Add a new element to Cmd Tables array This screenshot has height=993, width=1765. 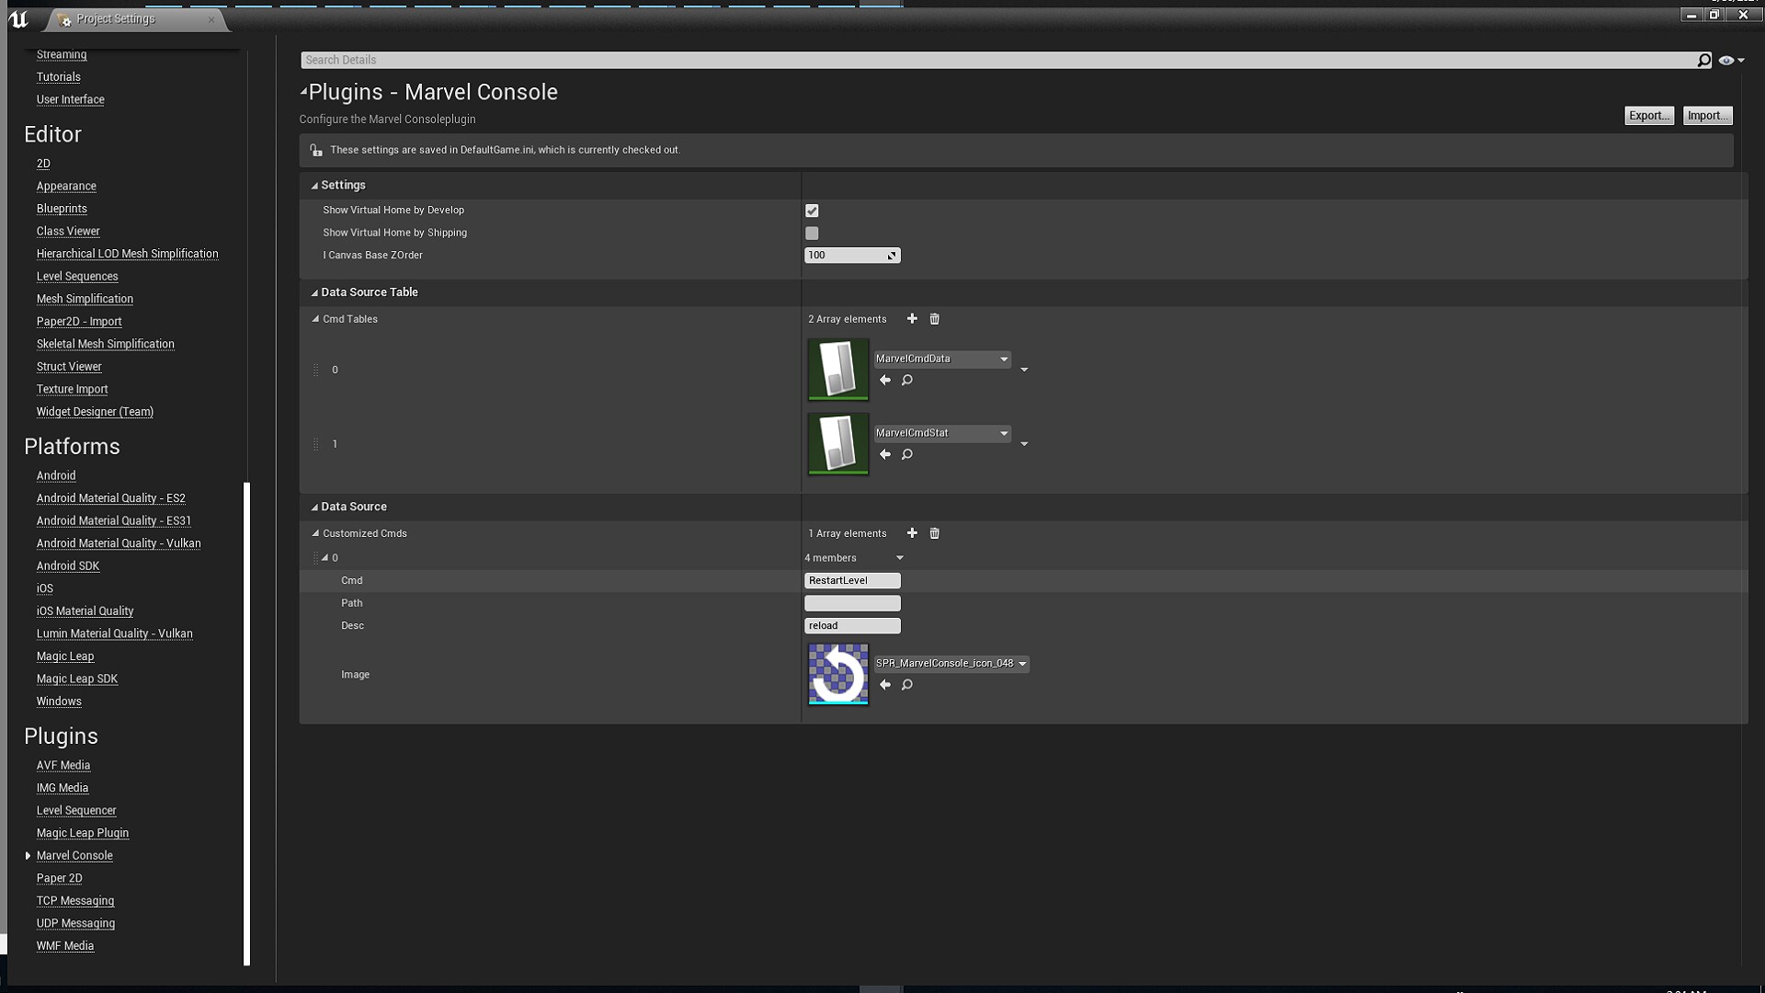(912, 319)
